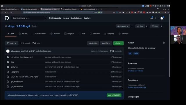Switch to the Wiki tab
Image resolution: width=186 pixels, height=105 pixels.
(x=82, y=34)
